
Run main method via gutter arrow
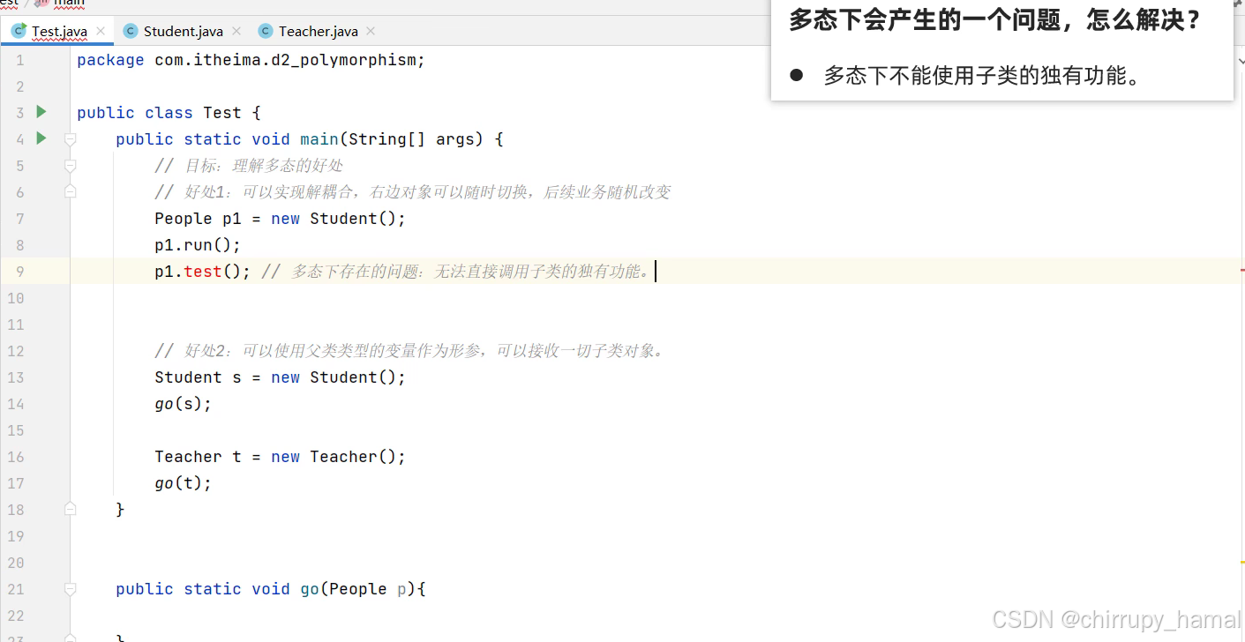pos(41,138)
